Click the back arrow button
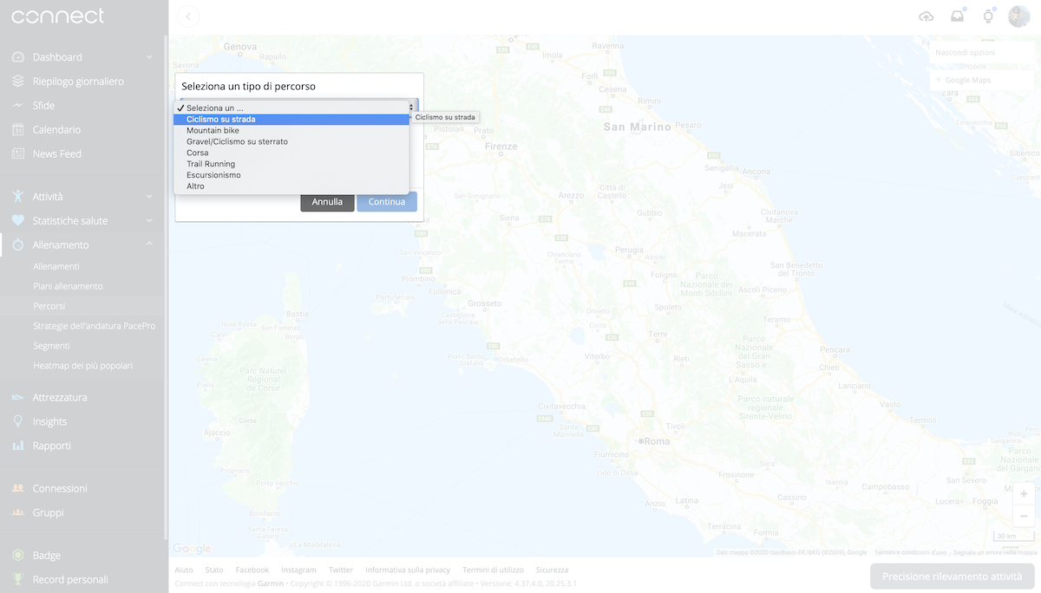This screenshot has height=593, width=1041. [188, 16]
